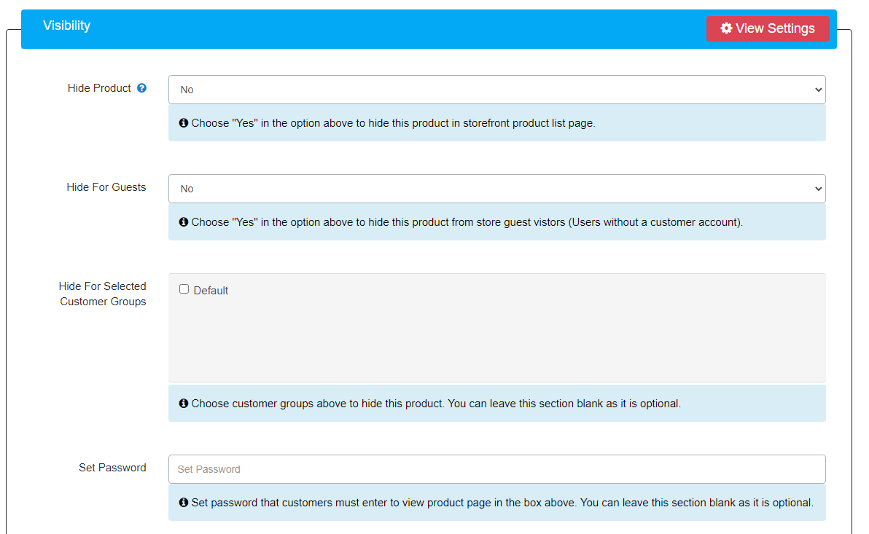Click the Visibility section header title
869x534 pixels.
tap(66, 26)
